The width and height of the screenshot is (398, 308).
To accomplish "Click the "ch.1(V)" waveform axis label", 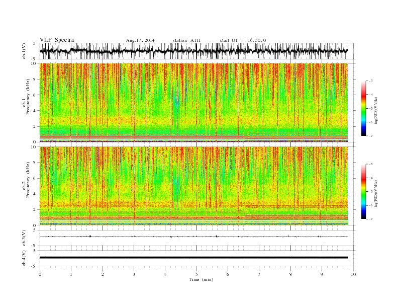I will point(24,51).
